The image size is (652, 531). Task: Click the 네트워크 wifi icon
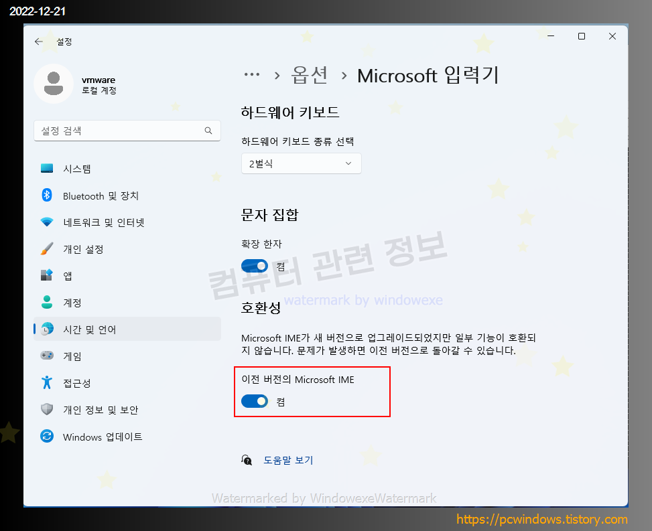pyautogui.click(x=47, y=222)
